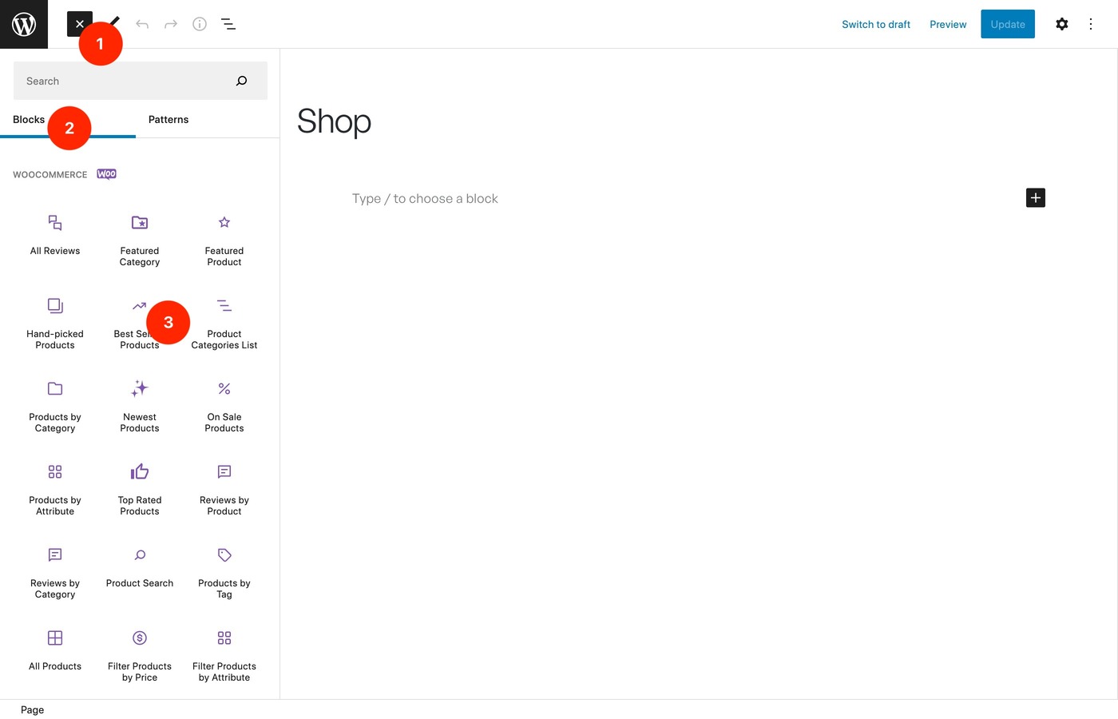Insert the All Reviews block
The height and width of the screenshot is (719, 1118).
pos(54,236)
